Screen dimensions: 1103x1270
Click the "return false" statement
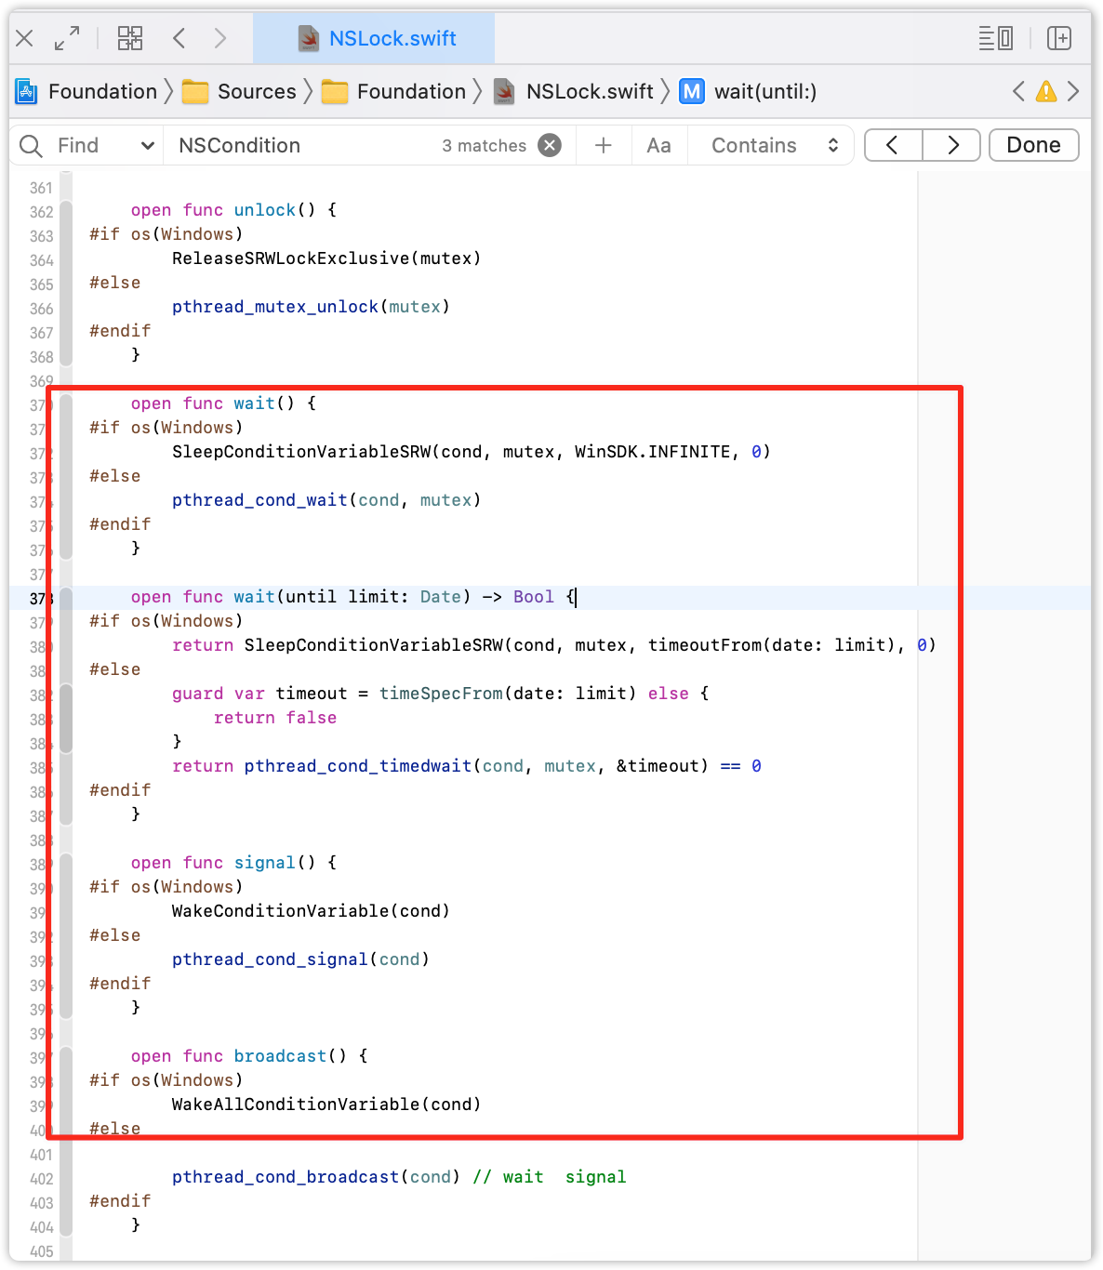coord(275,718)
